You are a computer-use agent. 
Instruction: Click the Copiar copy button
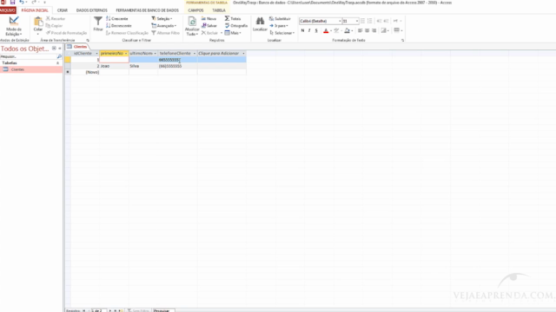click(54, 25)
